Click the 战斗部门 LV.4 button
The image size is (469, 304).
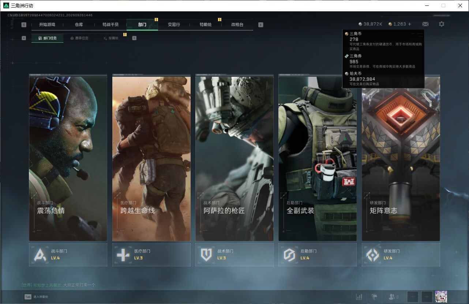click(x=68, y=255)
